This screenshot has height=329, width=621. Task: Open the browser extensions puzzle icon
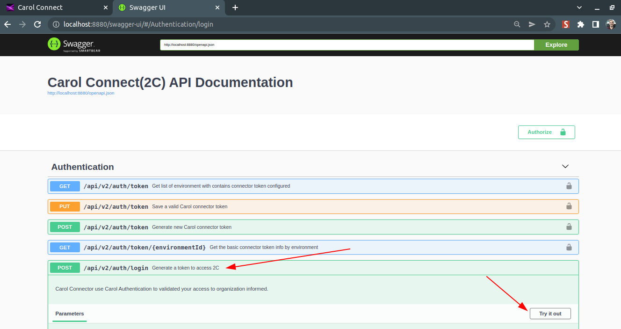click(581, 24)
